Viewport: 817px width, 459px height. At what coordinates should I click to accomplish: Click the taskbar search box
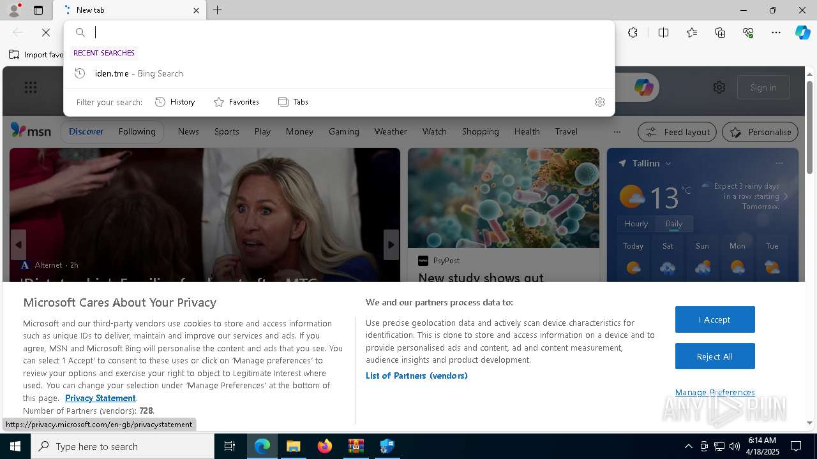[x=123, y=446]
